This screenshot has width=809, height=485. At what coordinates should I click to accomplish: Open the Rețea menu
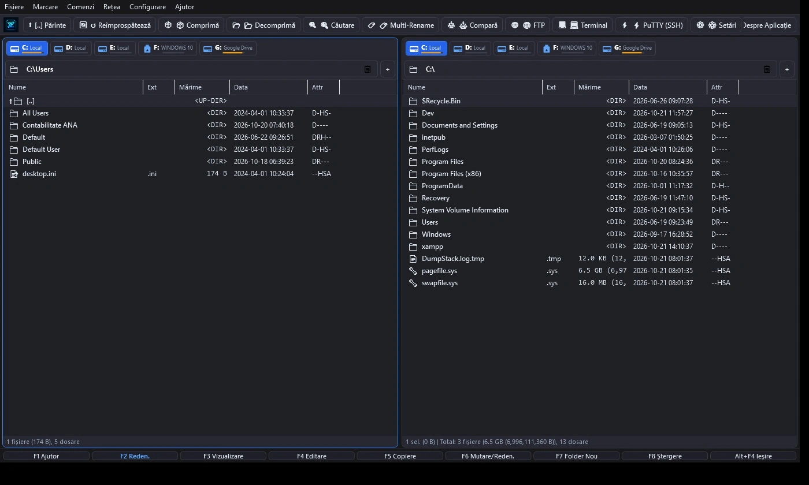[x=112, y=7]
